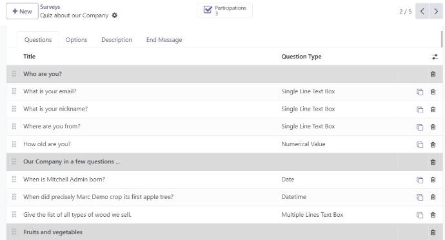The height and width of the screenshot is (240, 445).
Task: Switch to the Description tab
Action: pyautogui.click(x=117, y=40)
